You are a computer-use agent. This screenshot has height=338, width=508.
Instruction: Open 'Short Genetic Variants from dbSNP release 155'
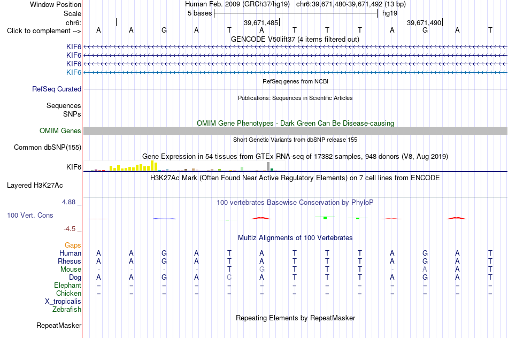pyautogui.click(x=295, y=140)
